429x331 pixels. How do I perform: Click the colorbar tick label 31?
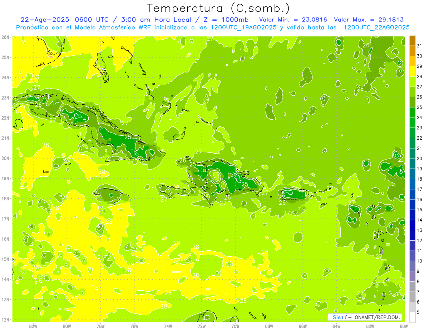420,46
